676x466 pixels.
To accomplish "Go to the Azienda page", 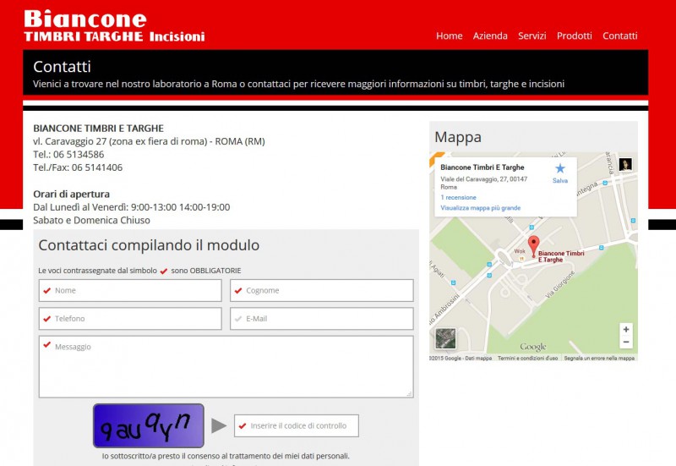I will pos(490,36).
